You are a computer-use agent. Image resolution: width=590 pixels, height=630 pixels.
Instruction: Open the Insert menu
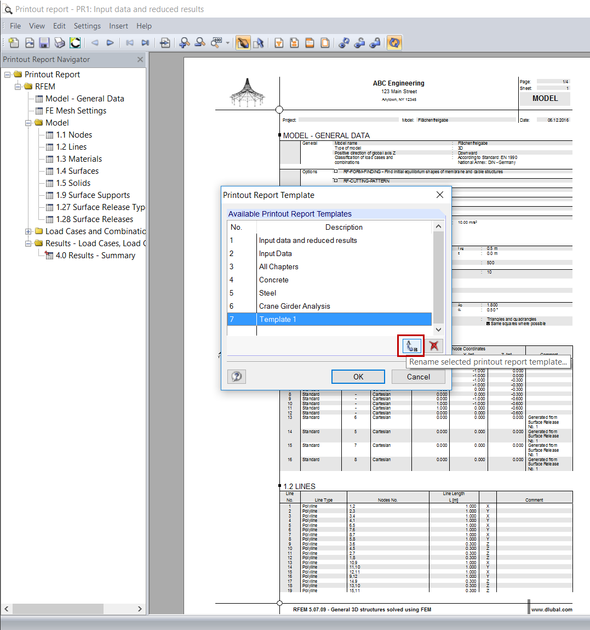[118, 26]
